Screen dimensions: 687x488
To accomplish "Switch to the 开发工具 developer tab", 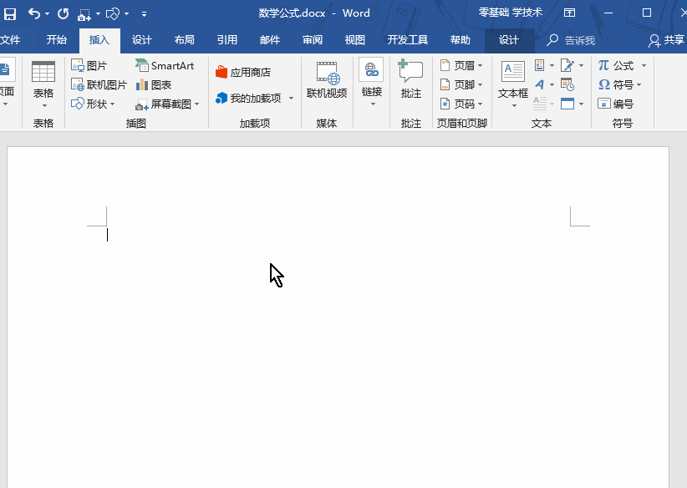I will pos(408,40).
